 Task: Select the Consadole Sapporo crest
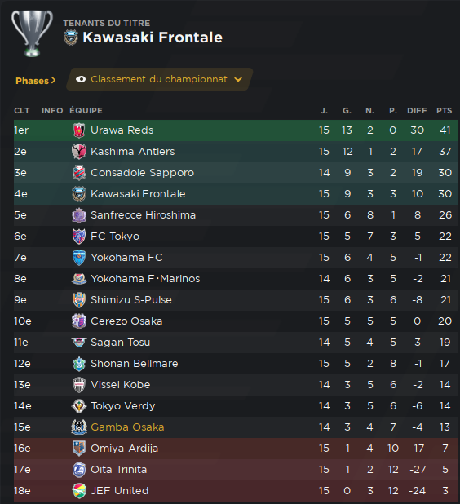(x=79, y=173)
